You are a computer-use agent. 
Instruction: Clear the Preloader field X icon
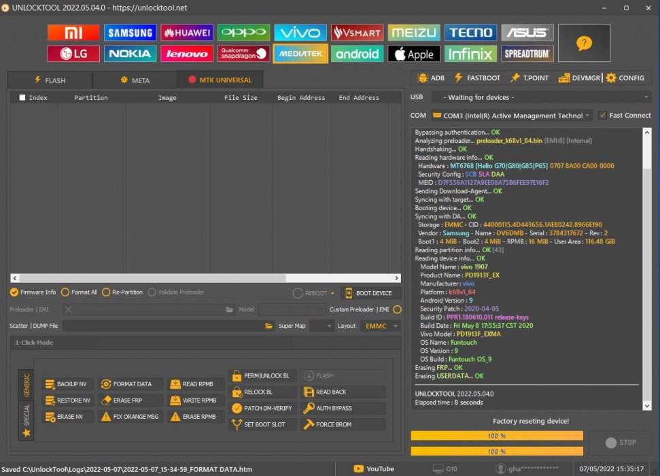[68, 309]
